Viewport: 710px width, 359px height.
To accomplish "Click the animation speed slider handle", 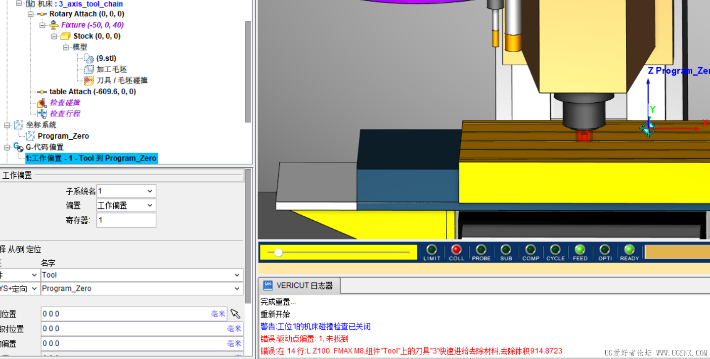I will coord(278,252).
